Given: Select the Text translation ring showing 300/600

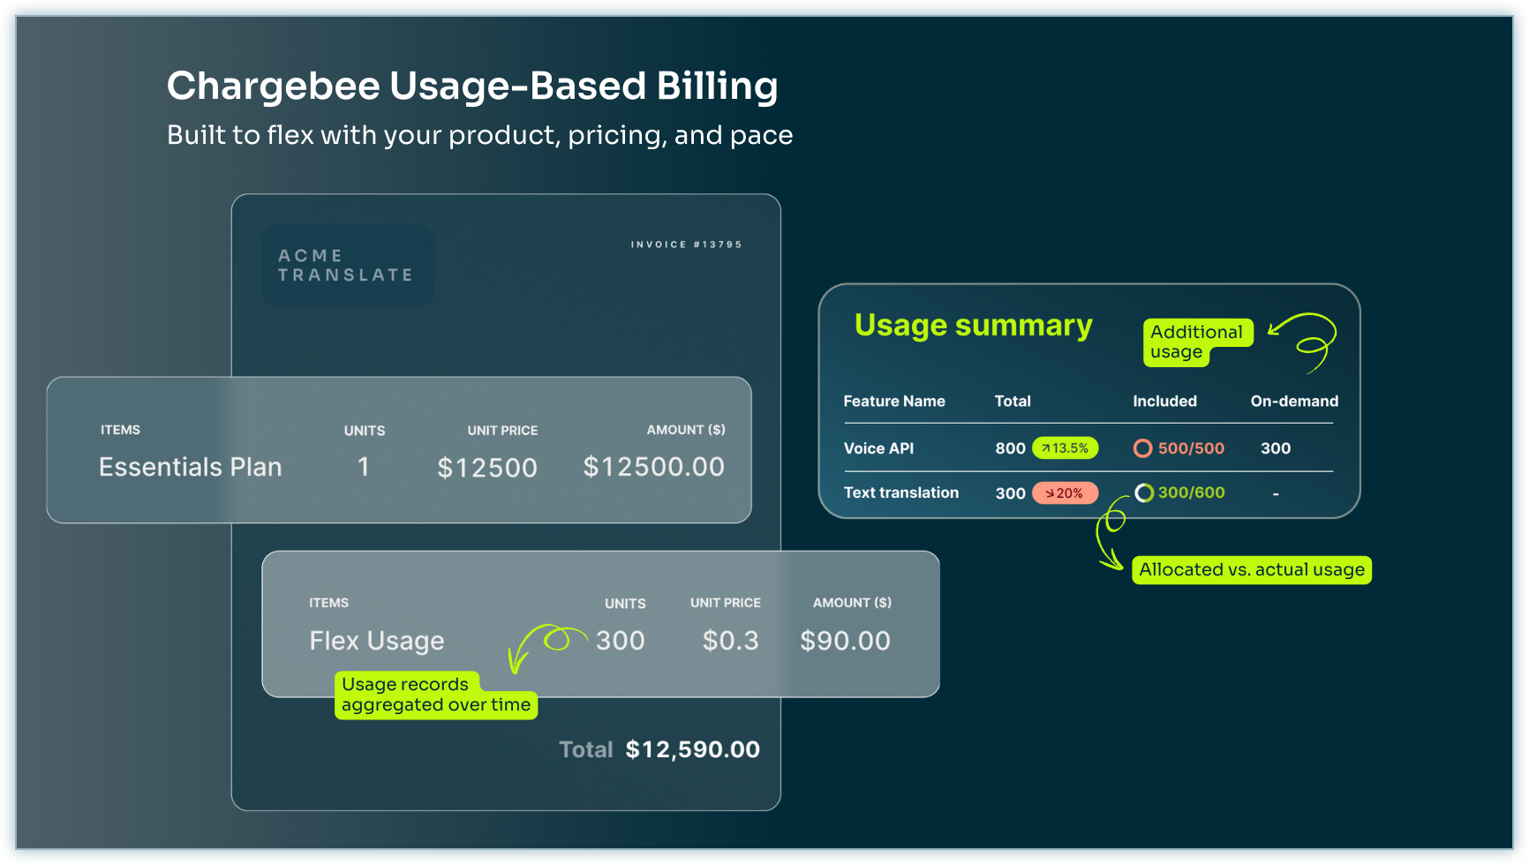Looking at the screenshot, I should point(1145,493).
